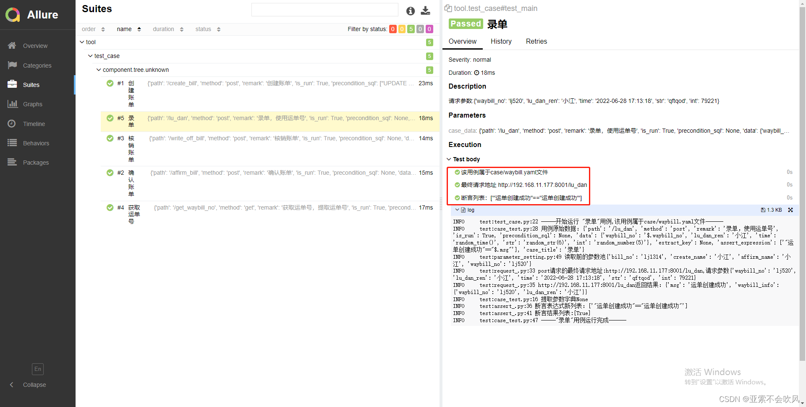
Task: Click the passed step icon for 断言列表
Action: coord(457,198)
